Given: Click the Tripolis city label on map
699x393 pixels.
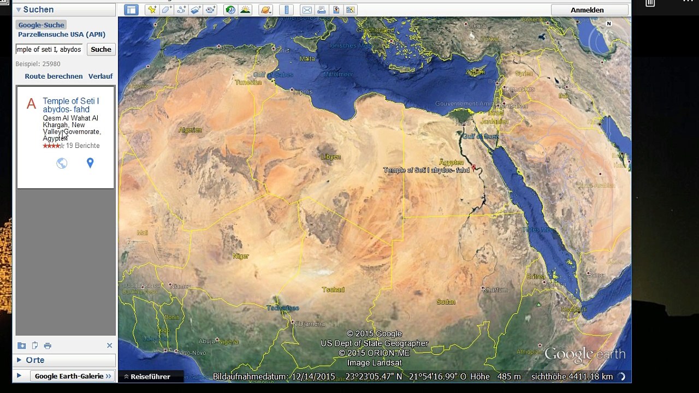Looking at the screenshot, I should pyautogui.click(x=302, y=92).
